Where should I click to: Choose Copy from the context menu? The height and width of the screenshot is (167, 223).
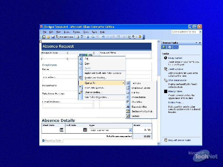(102, 63)
